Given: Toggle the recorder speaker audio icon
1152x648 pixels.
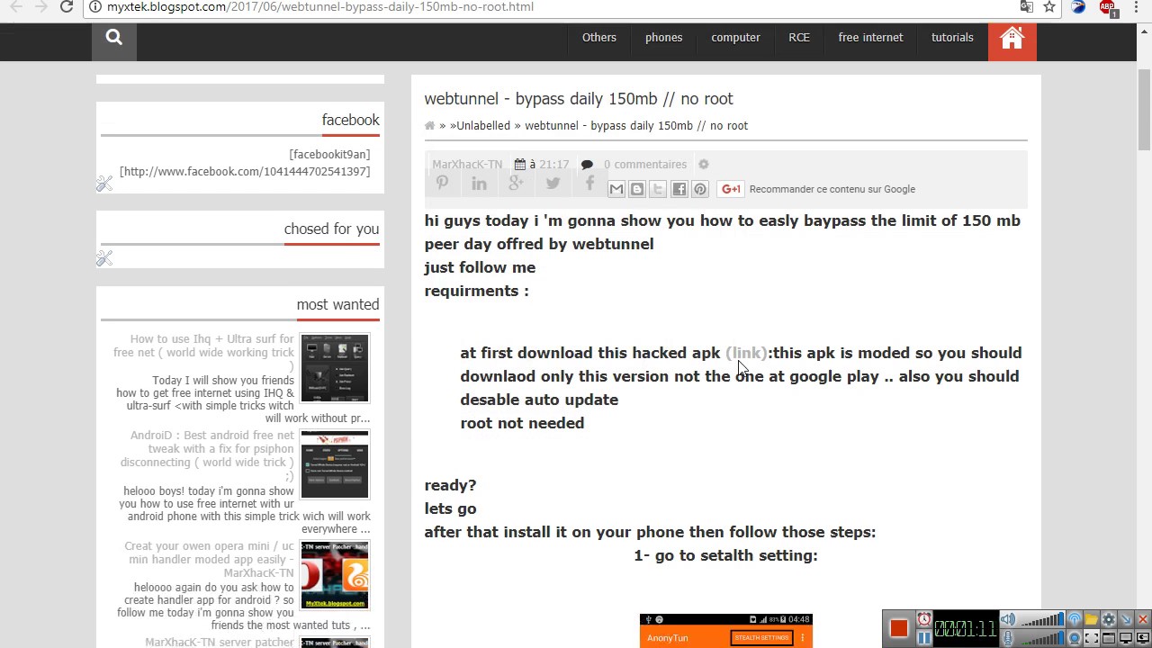Looking at the screenshot, I should click(x=1008, y=619).
